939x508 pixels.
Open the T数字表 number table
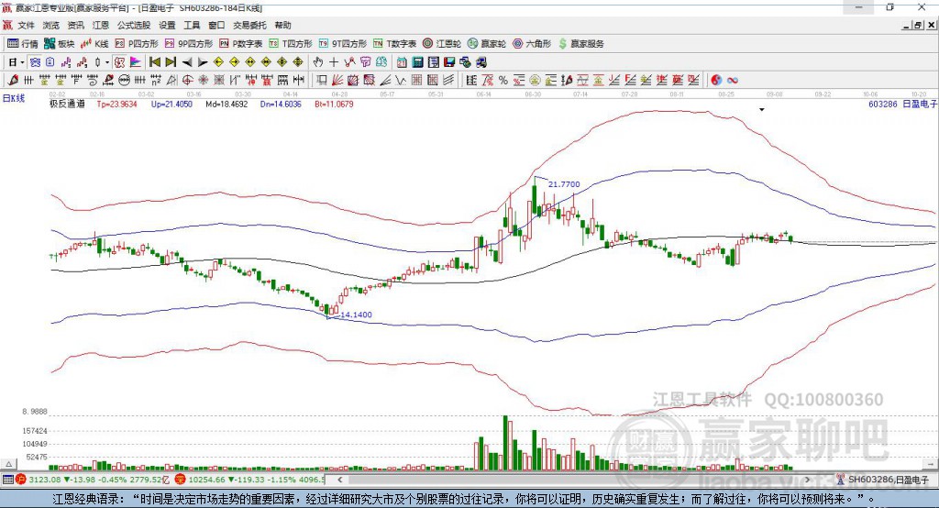pos(394,44)
